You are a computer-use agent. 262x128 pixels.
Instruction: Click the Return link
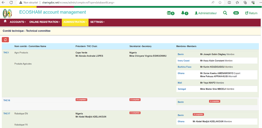[x=251, y=13]
